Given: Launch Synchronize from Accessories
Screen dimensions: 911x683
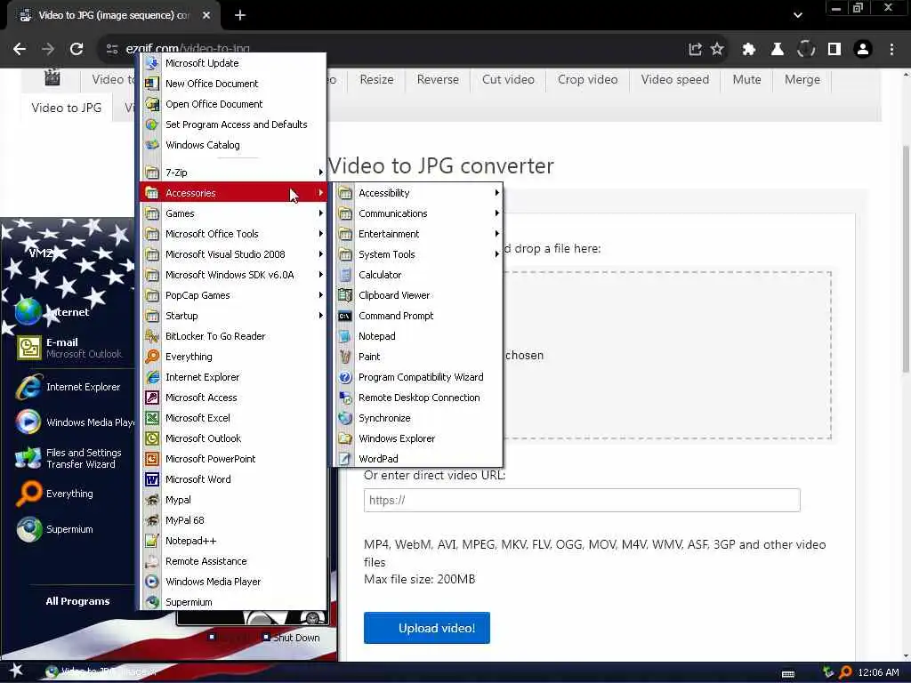Looking at the screenshot, I should tap(418, 418).
